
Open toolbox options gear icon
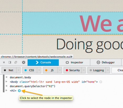pyautogui.click(x=24, y=63)
